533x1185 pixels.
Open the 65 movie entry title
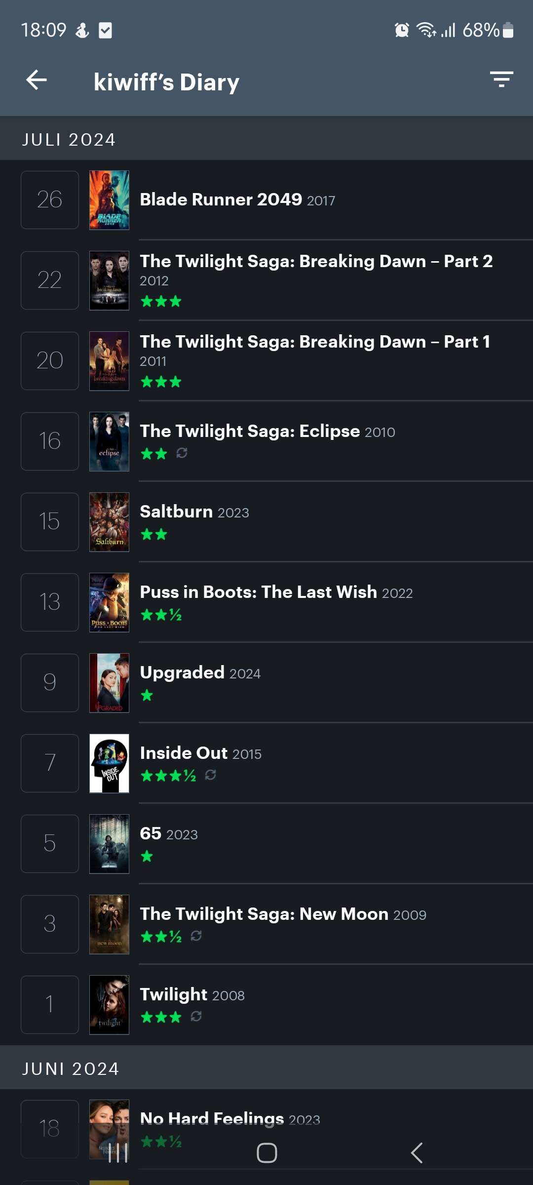pyautogui.click(x=151, y=833)
